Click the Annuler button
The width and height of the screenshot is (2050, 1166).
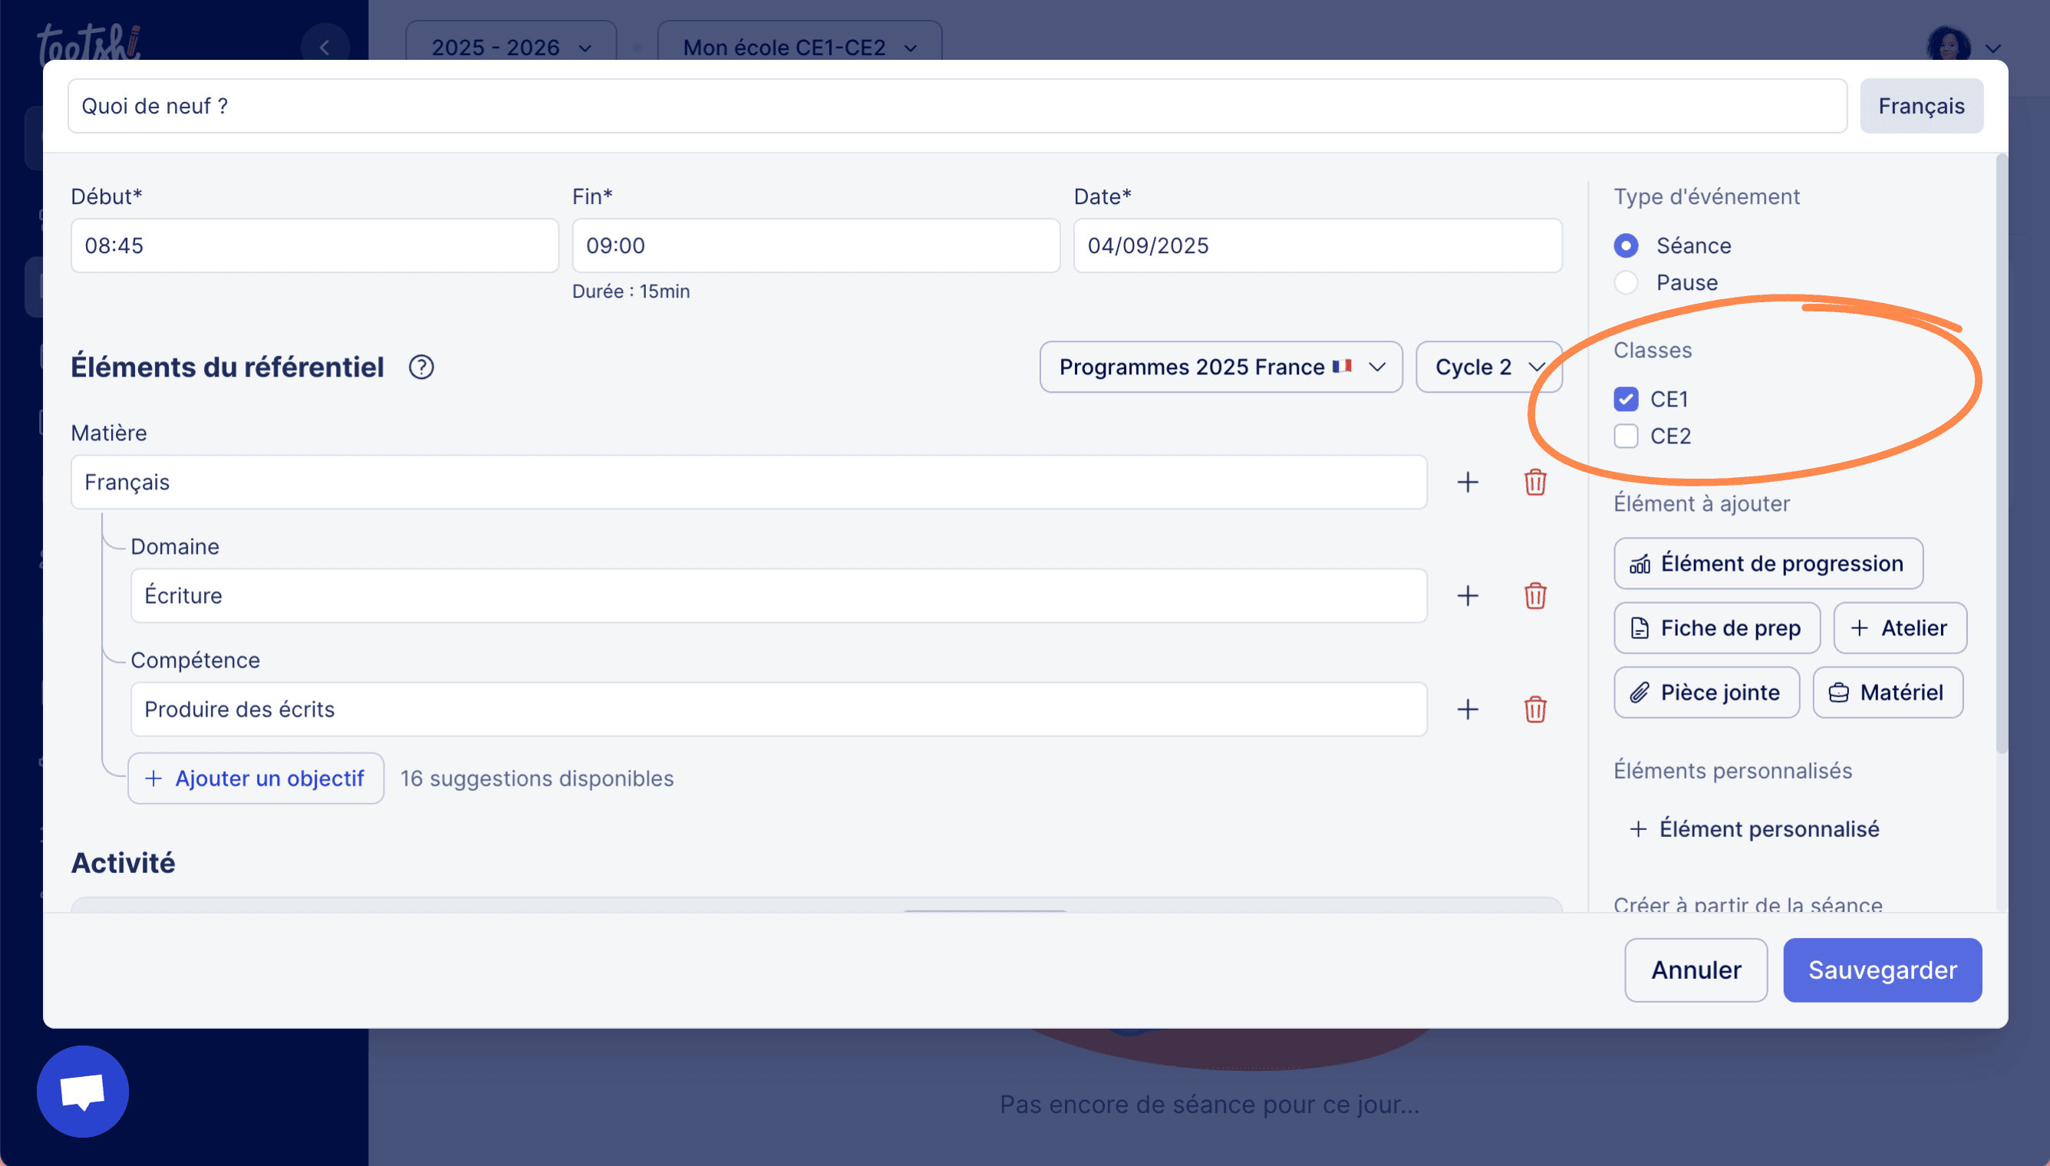[1696, 970]
